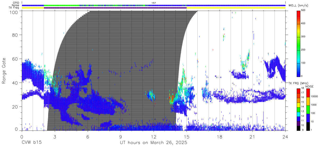Viewport: 321px width, 148px height.
Task: Click the 9 hour tick label
Action: pyautogui.click(x=121, y=137)
